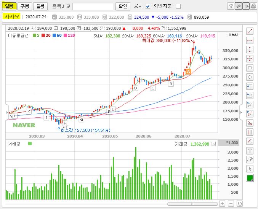Click the 898,059 volume value
This screenshot has height=209, width=258.
click(201, 17)
